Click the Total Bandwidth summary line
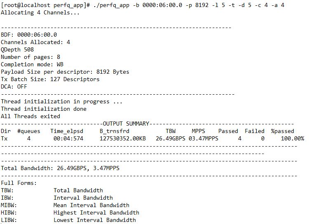This screenshot has width=309, height=224. [60, 168]
